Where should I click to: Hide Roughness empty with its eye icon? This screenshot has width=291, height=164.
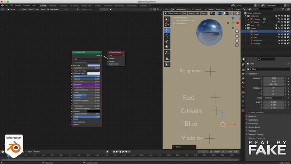tap(282, 41)
